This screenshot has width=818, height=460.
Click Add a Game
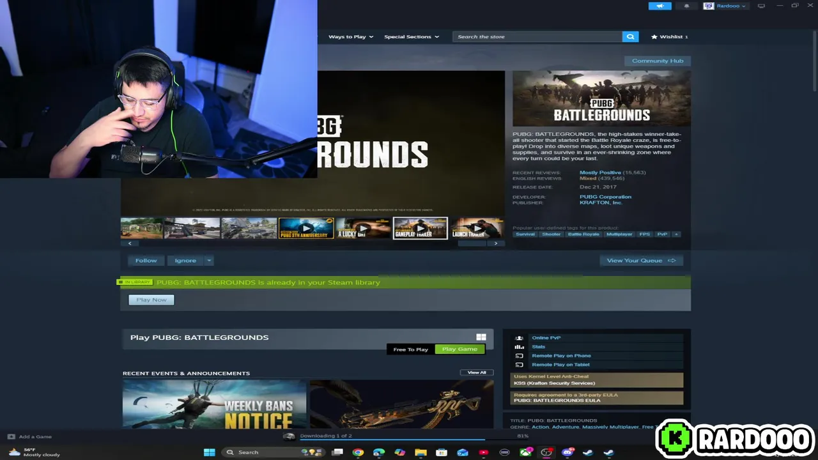pyautogui.click(x=29, y=437)
